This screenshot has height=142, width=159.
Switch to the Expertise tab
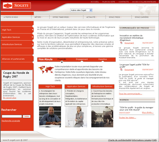(x=102, y=59)
